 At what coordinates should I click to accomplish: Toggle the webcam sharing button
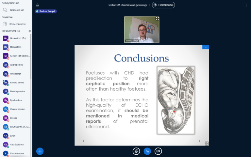[x=158, y=151]
